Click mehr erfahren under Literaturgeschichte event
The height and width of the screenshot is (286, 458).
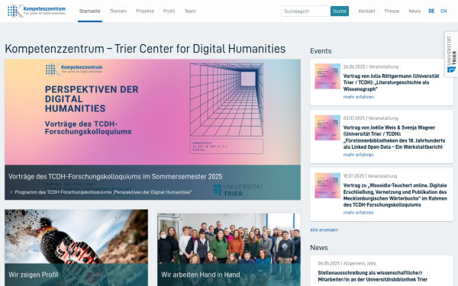click(x=359, y=97)
